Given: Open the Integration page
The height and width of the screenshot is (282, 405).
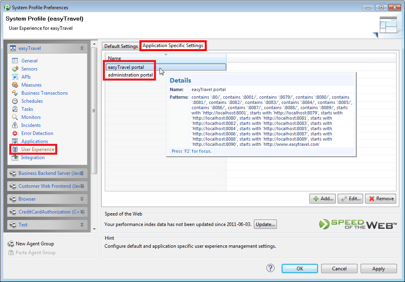Looking at the screenshot, I should tap(33, 158).
